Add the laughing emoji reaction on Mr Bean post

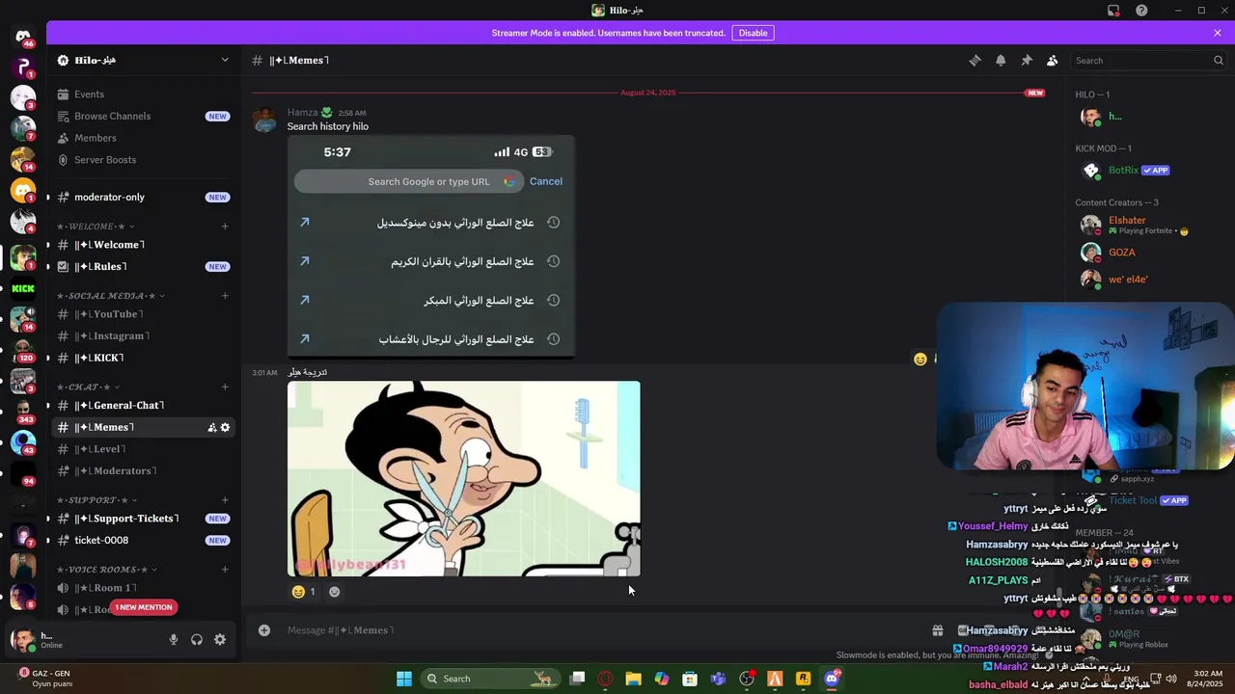(x=303, y=592)
